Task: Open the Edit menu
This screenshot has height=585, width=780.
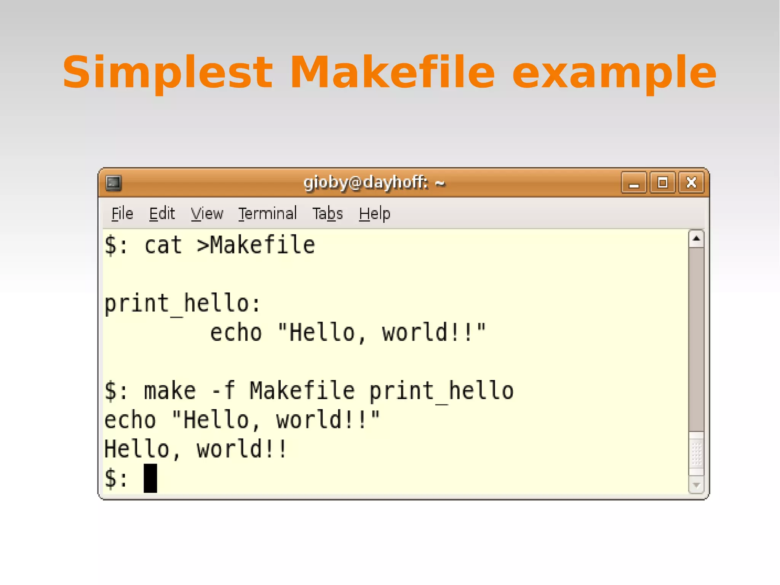Action: (162, 213)
